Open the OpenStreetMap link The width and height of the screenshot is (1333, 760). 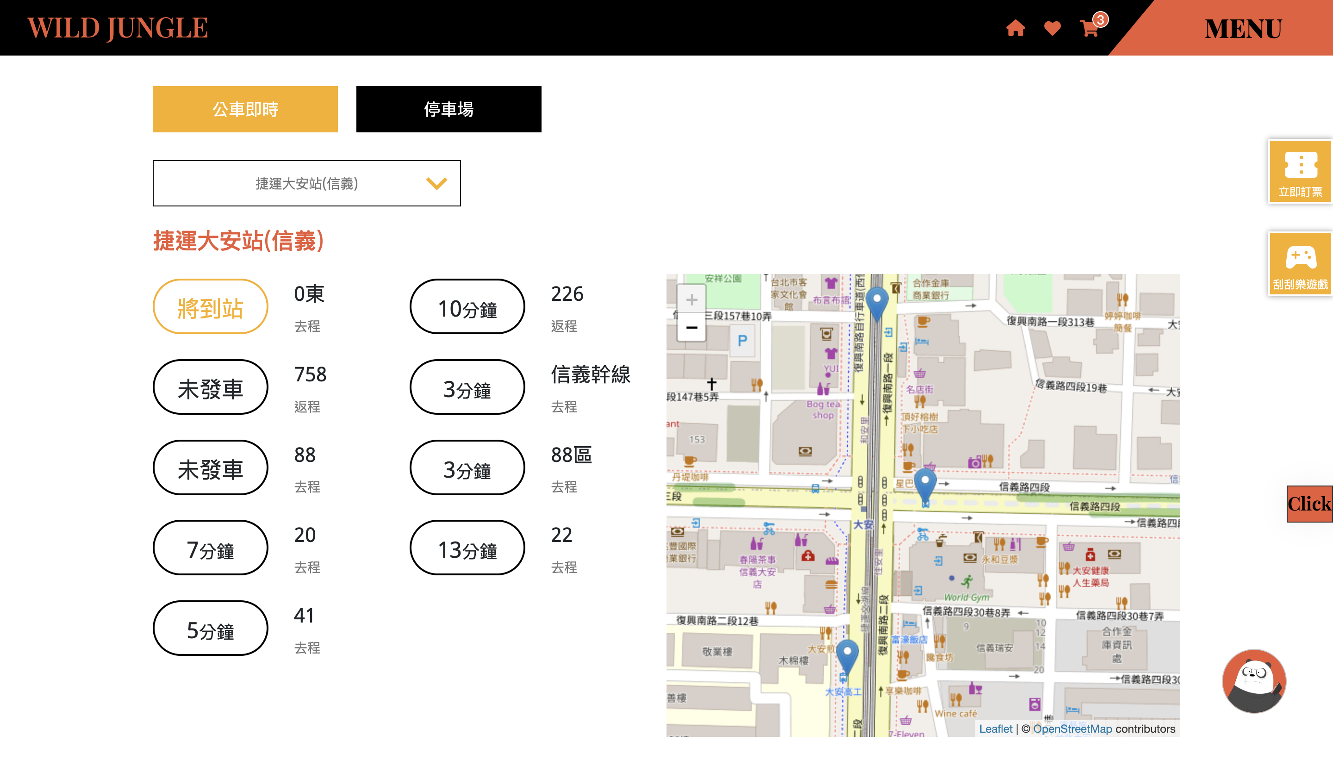[x=1072, y=729]
